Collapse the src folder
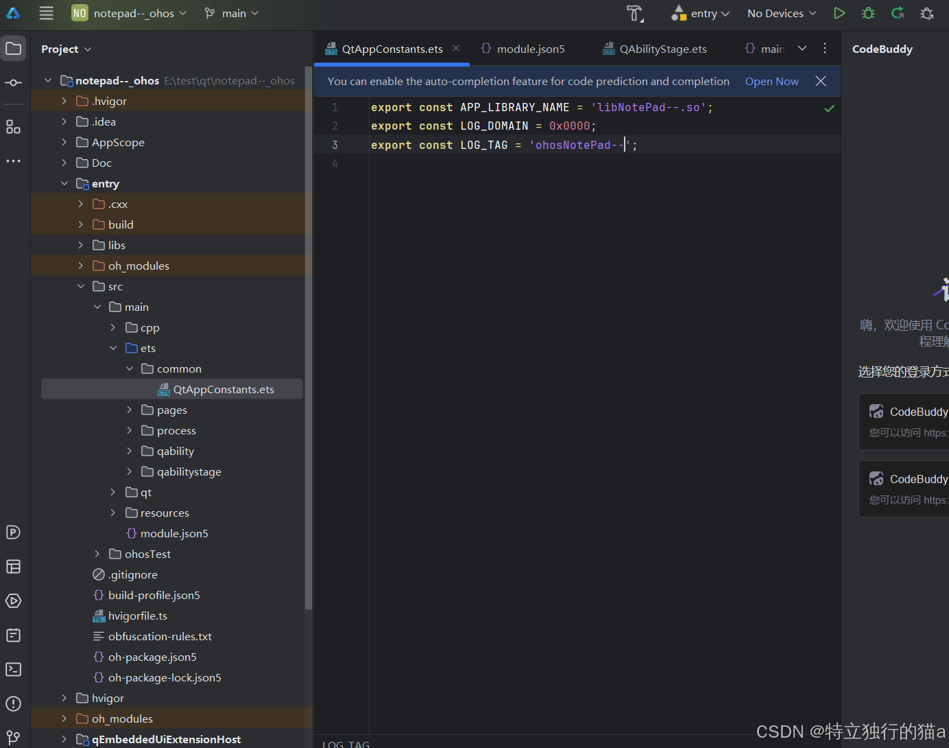949x748 pixels. [81, 286]
